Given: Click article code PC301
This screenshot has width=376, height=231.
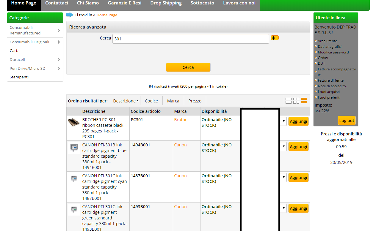Looking at the screenshot, I should 137,120.
